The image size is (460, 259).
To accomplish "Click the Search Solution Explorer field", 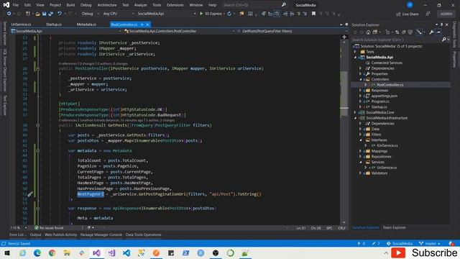I will (396, 40).
